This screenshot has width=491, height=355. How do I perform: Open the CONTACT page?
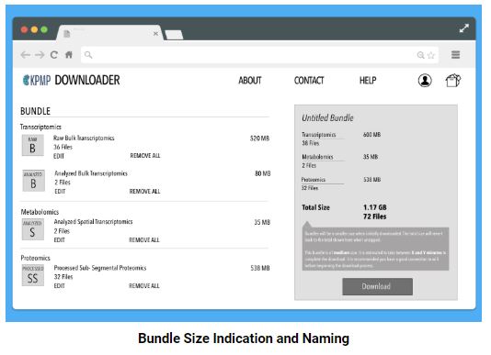[309, 81]
